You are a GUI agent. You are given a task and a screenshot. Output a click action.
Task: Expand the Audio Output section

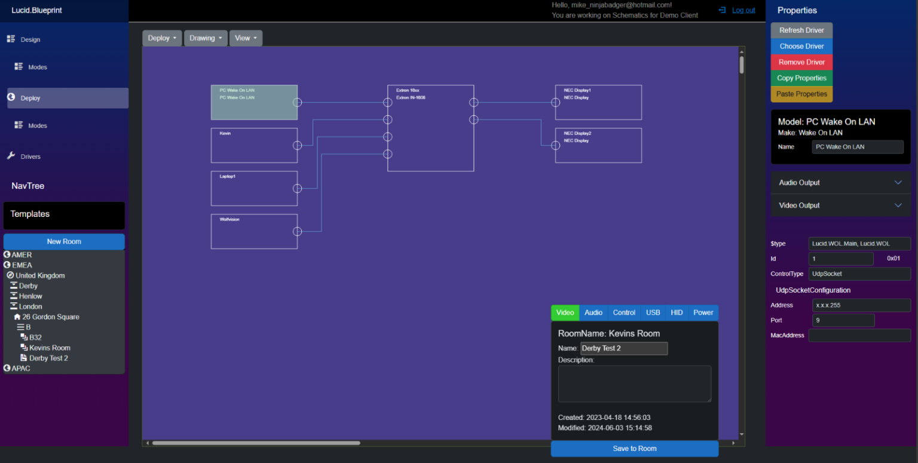click(x=840, y=182)
